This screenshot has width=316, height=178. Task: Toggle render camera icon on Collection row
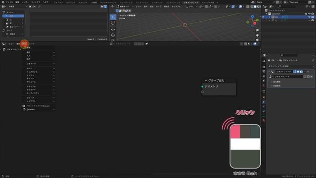click(313, 14)
